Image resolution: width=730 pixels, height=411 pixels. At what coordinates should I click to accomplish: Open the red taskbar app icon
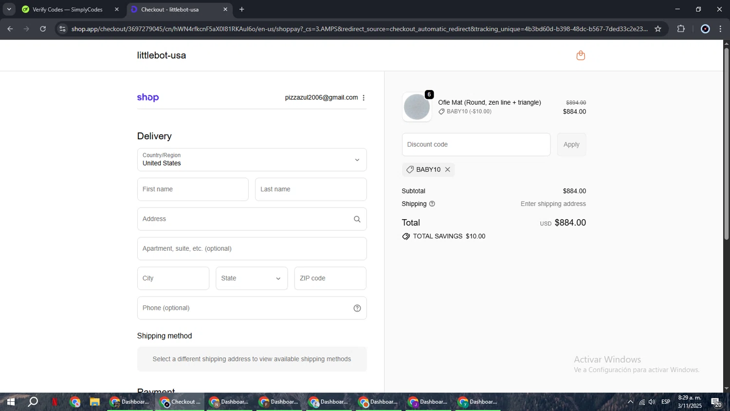55,402
